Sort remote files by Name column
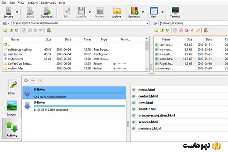The width and height of the screenshot is (228, 157). 166,39
